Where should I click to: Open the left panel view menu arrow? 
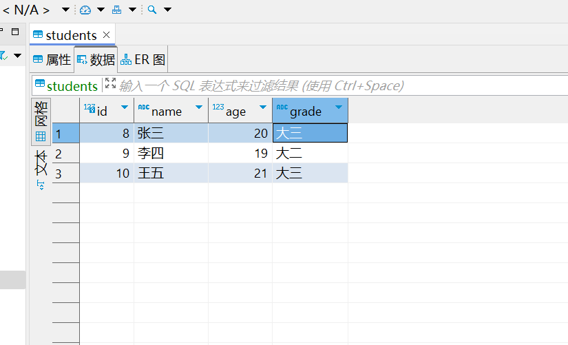(17, 56)
